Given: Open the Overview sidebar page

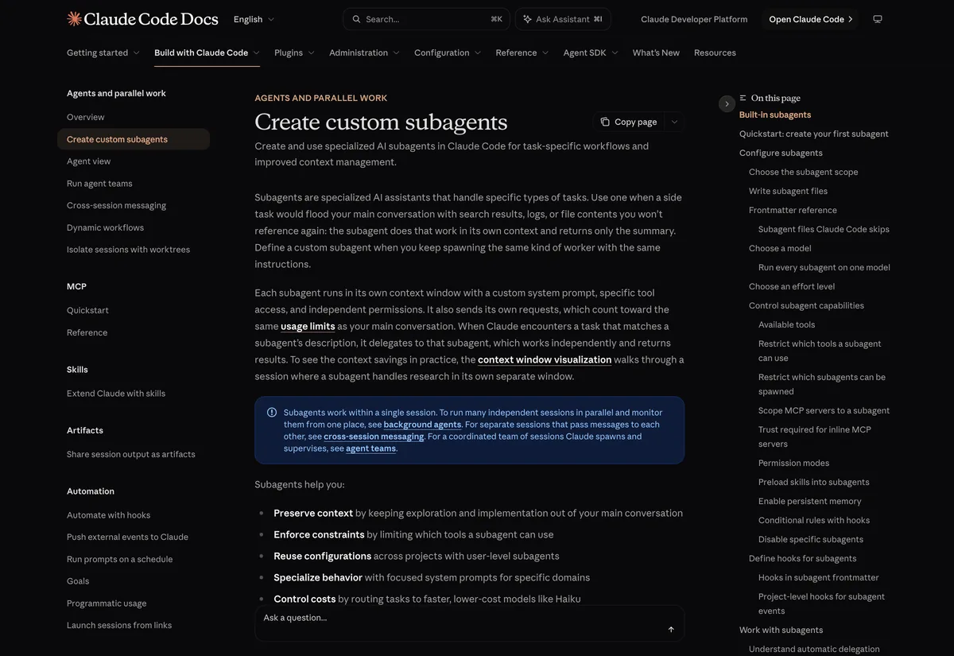Looking at the screenshot, I should click(86, 117).
